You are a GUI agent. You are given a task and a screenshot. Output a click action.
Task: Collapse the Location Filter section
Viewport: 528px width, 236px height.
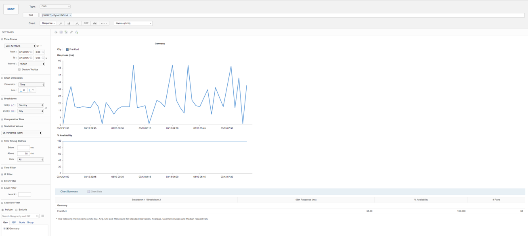click(2, 203)
